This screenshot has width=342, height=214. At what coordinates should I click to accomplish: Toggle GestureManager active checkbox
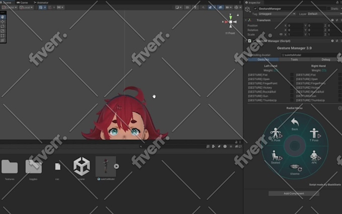(x=255, y=9)
